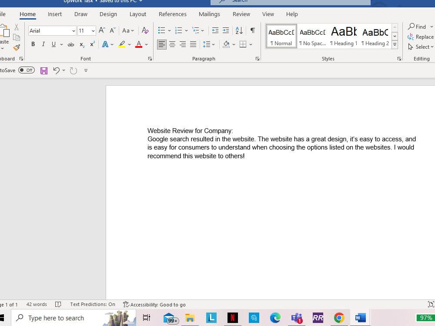Undo the last action
The width and height of the screenshot is (435, 326).
coord(56,70)
